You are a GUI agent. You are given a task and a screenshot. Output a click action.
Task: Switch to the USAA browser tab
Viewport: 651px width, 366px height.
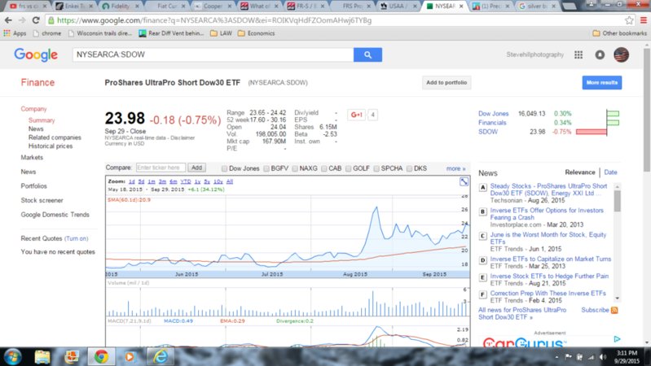398,6
